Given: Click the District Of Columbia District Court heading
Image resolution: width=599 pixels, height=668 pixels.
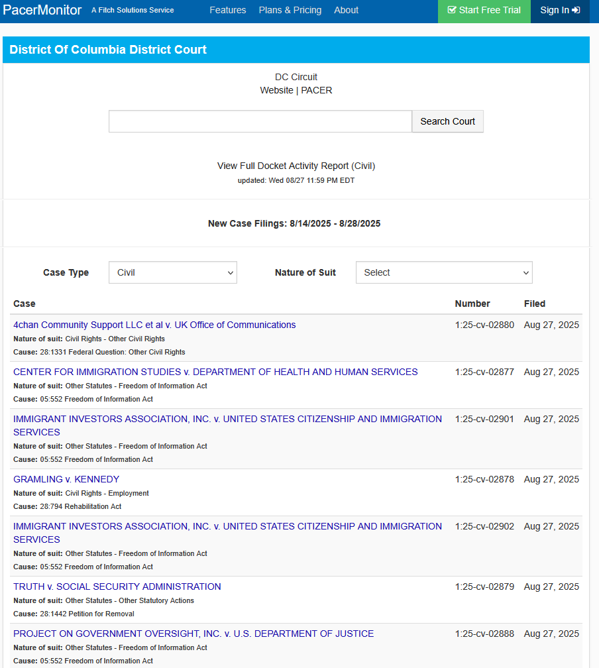Looking at the screenshot, I should coord(108,50).
